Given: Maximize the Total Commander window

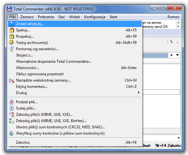Looking at the screenshot, I should click(x=163, y=8).
